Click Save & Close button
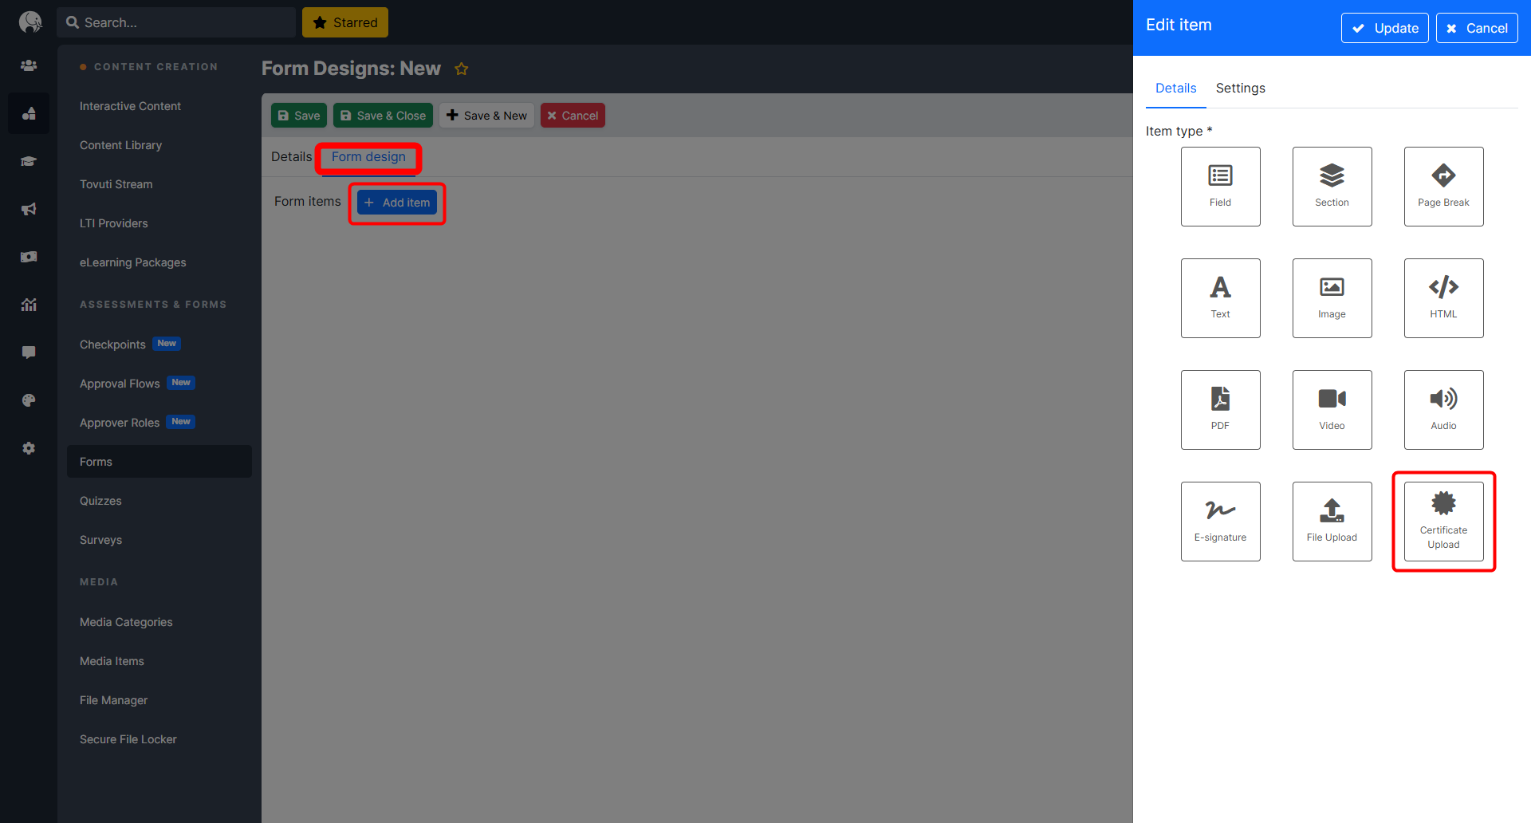This screenshot has height=823, width=1531. (383, 116)
